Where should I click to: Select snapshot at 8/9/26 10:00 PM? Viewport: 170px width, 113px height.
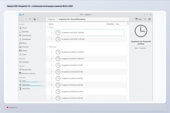(90, 59)
